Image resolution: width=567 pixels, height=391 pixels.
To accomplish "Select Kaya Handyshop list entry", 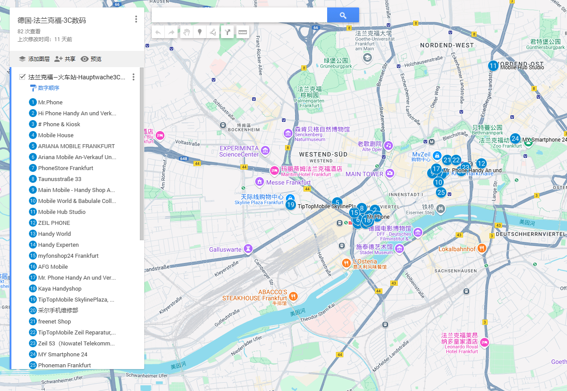I will point(60,289).
